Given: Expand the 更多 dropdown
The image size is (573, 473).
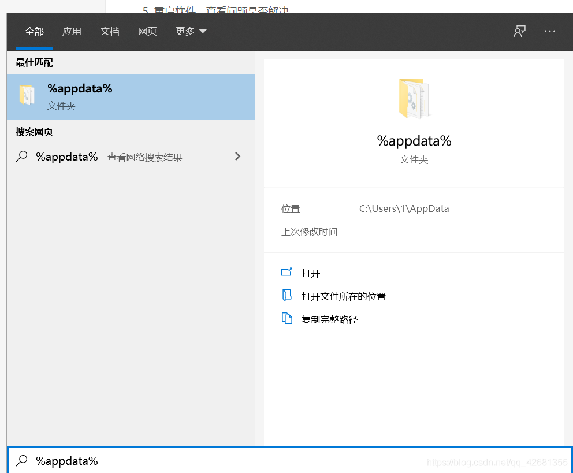Looking at the screenshot, I should pyautogui.click(x=191, y=31).
